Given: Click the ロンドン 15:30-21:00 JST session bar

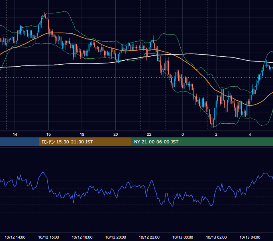Looking at the screenshot, I should click(x=85, y=142).
